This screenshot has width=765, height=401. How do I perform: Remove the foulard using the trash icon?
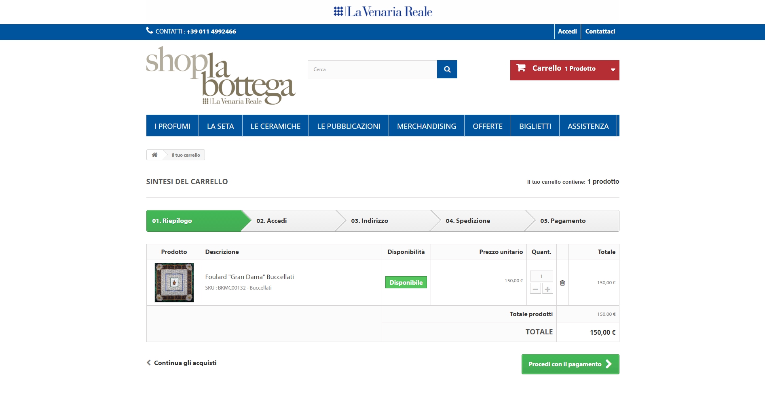pos(562,283)
